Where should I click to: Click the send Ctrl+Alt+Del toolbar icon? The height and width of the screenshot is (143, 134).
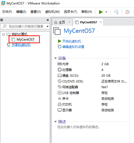click(x=116, y=12)
